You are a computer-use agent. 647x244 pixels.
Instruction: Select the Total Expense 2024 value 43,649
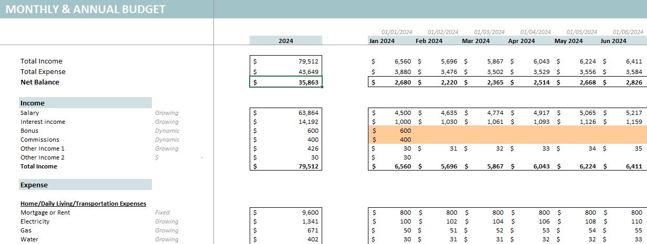[x=285, y=71]
